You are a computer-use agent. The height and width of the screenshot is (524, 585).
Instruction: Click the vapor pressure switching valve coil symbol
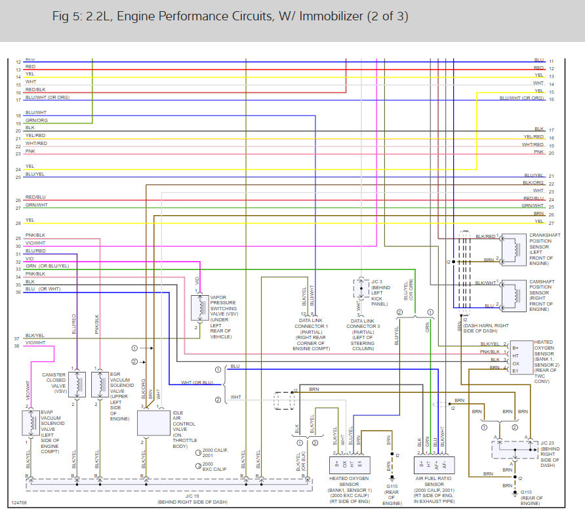tap(199, 308)
